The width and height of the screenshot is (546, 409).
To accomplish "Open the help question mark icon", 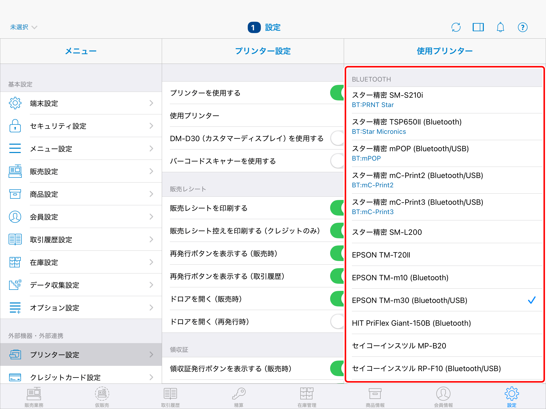I will point(523,27).
